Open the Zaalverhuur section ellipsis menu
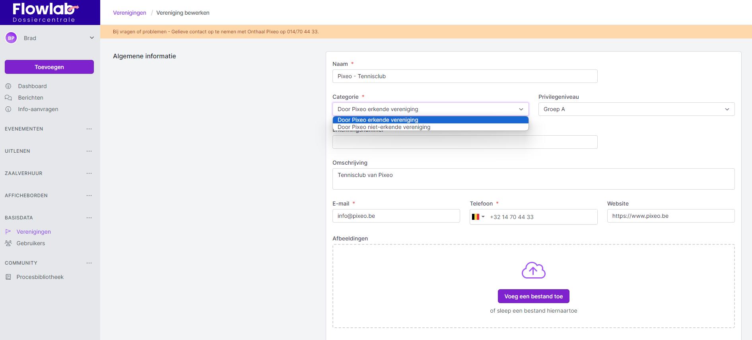The width and height of the screenshot is (752, 340). (x=89, y=173)
